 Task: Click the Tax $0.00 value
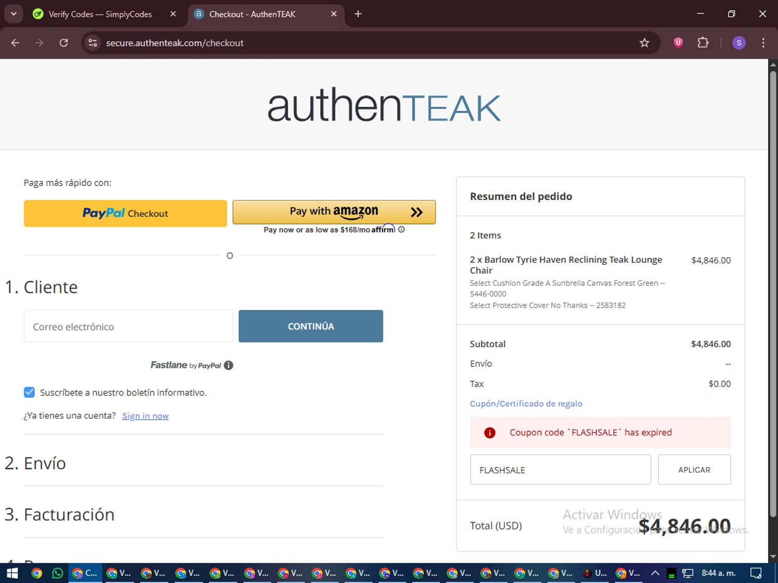(x=719, y=384)
